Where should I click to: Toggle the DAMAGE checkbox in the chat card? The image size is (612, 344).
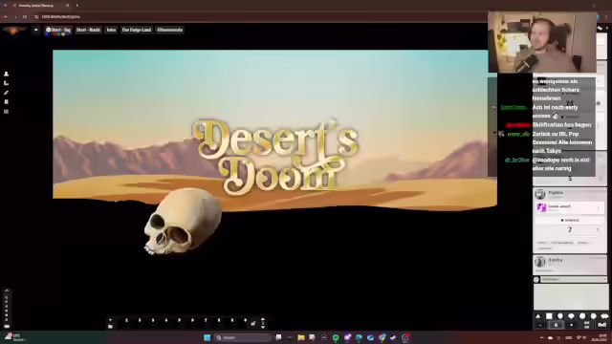click(x=562, y=221)
